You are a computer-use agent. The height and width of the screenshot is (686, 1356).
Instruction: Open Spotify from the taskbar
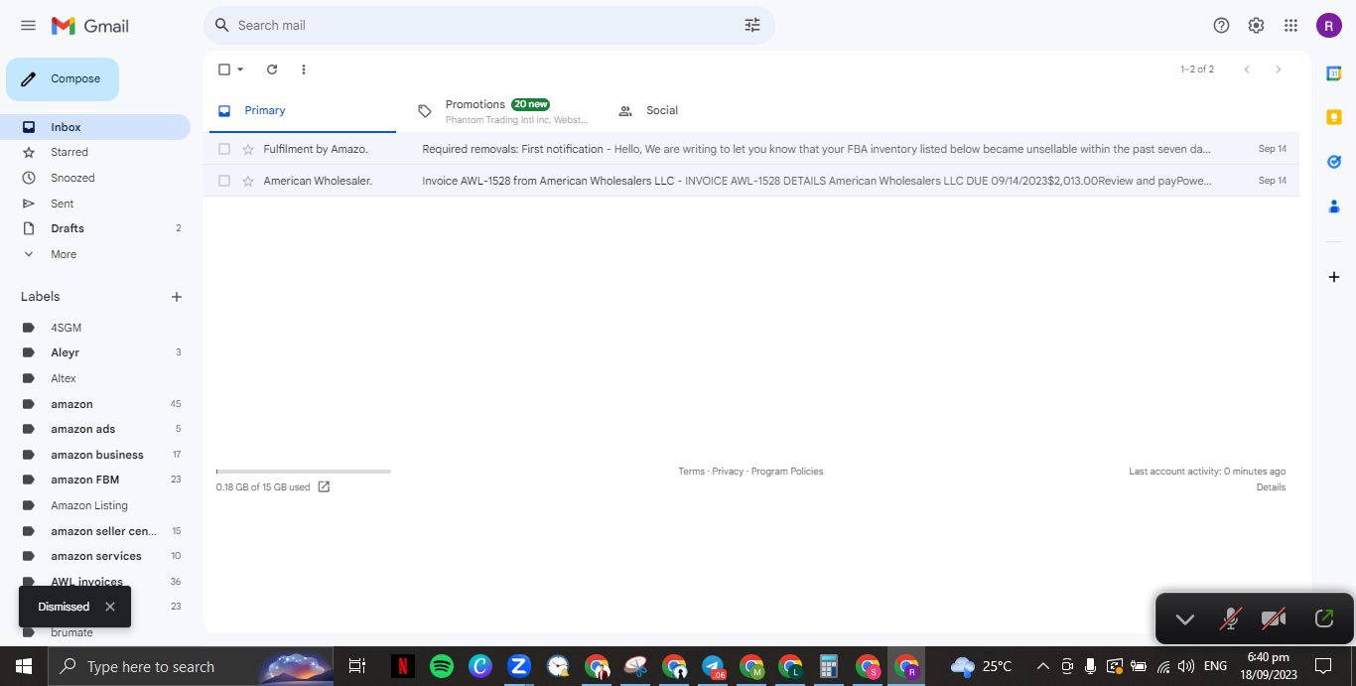(x=442, y=666)
